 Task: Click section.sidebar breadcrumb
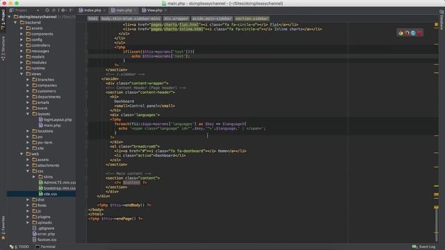coord(252,19)
